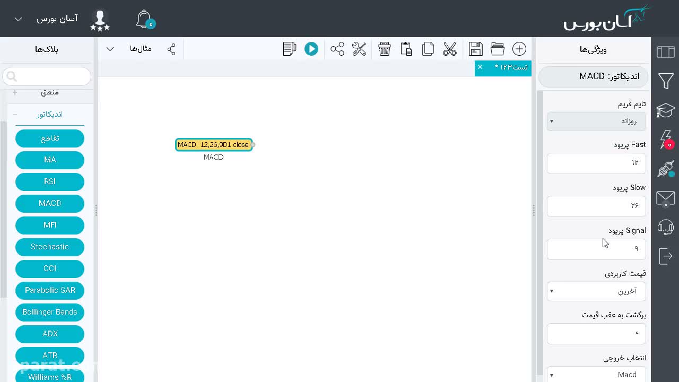The height and width of the screenshot is (382, 679).
Task: Click the user profile avatar icon
Action: point(100,20)
